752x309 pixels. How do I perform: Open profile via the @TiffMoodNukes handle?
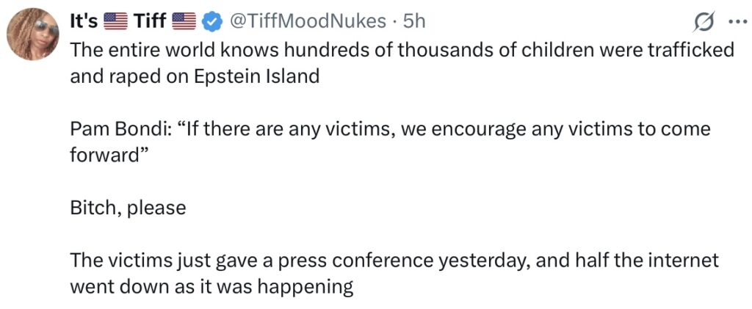[x=308, y=22]
